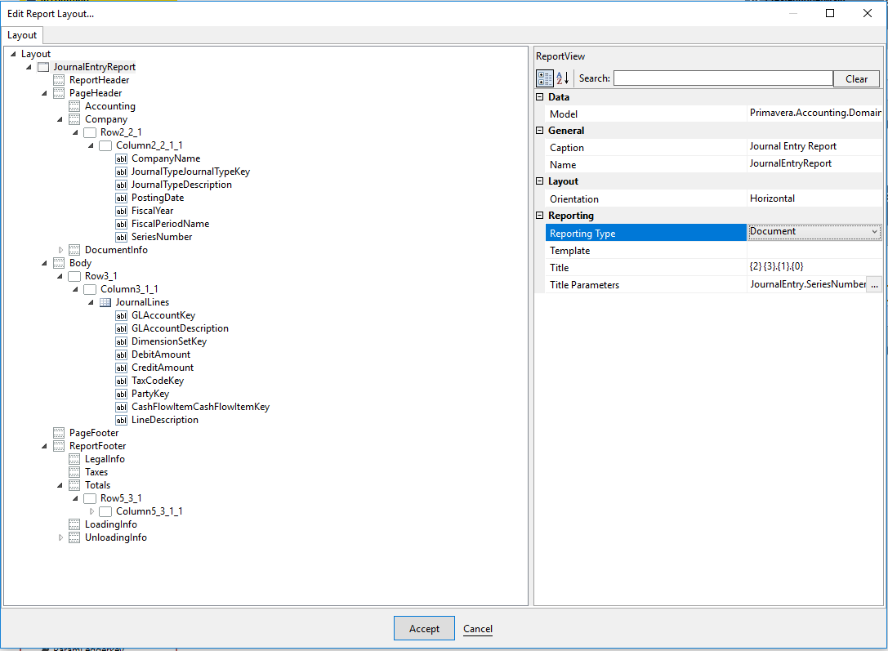888x651 pixels.
Task: Click the property Search input field
Action: pos(723,78)
